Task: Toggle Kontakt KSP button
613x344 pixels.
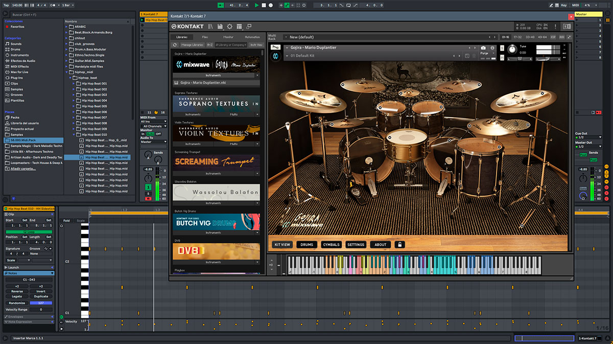Action: point(554,37)
